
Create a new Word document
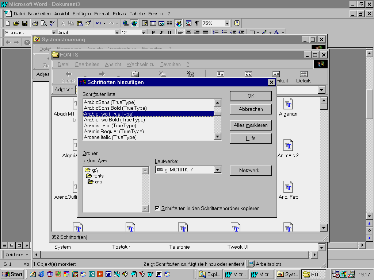pos(8,23)
